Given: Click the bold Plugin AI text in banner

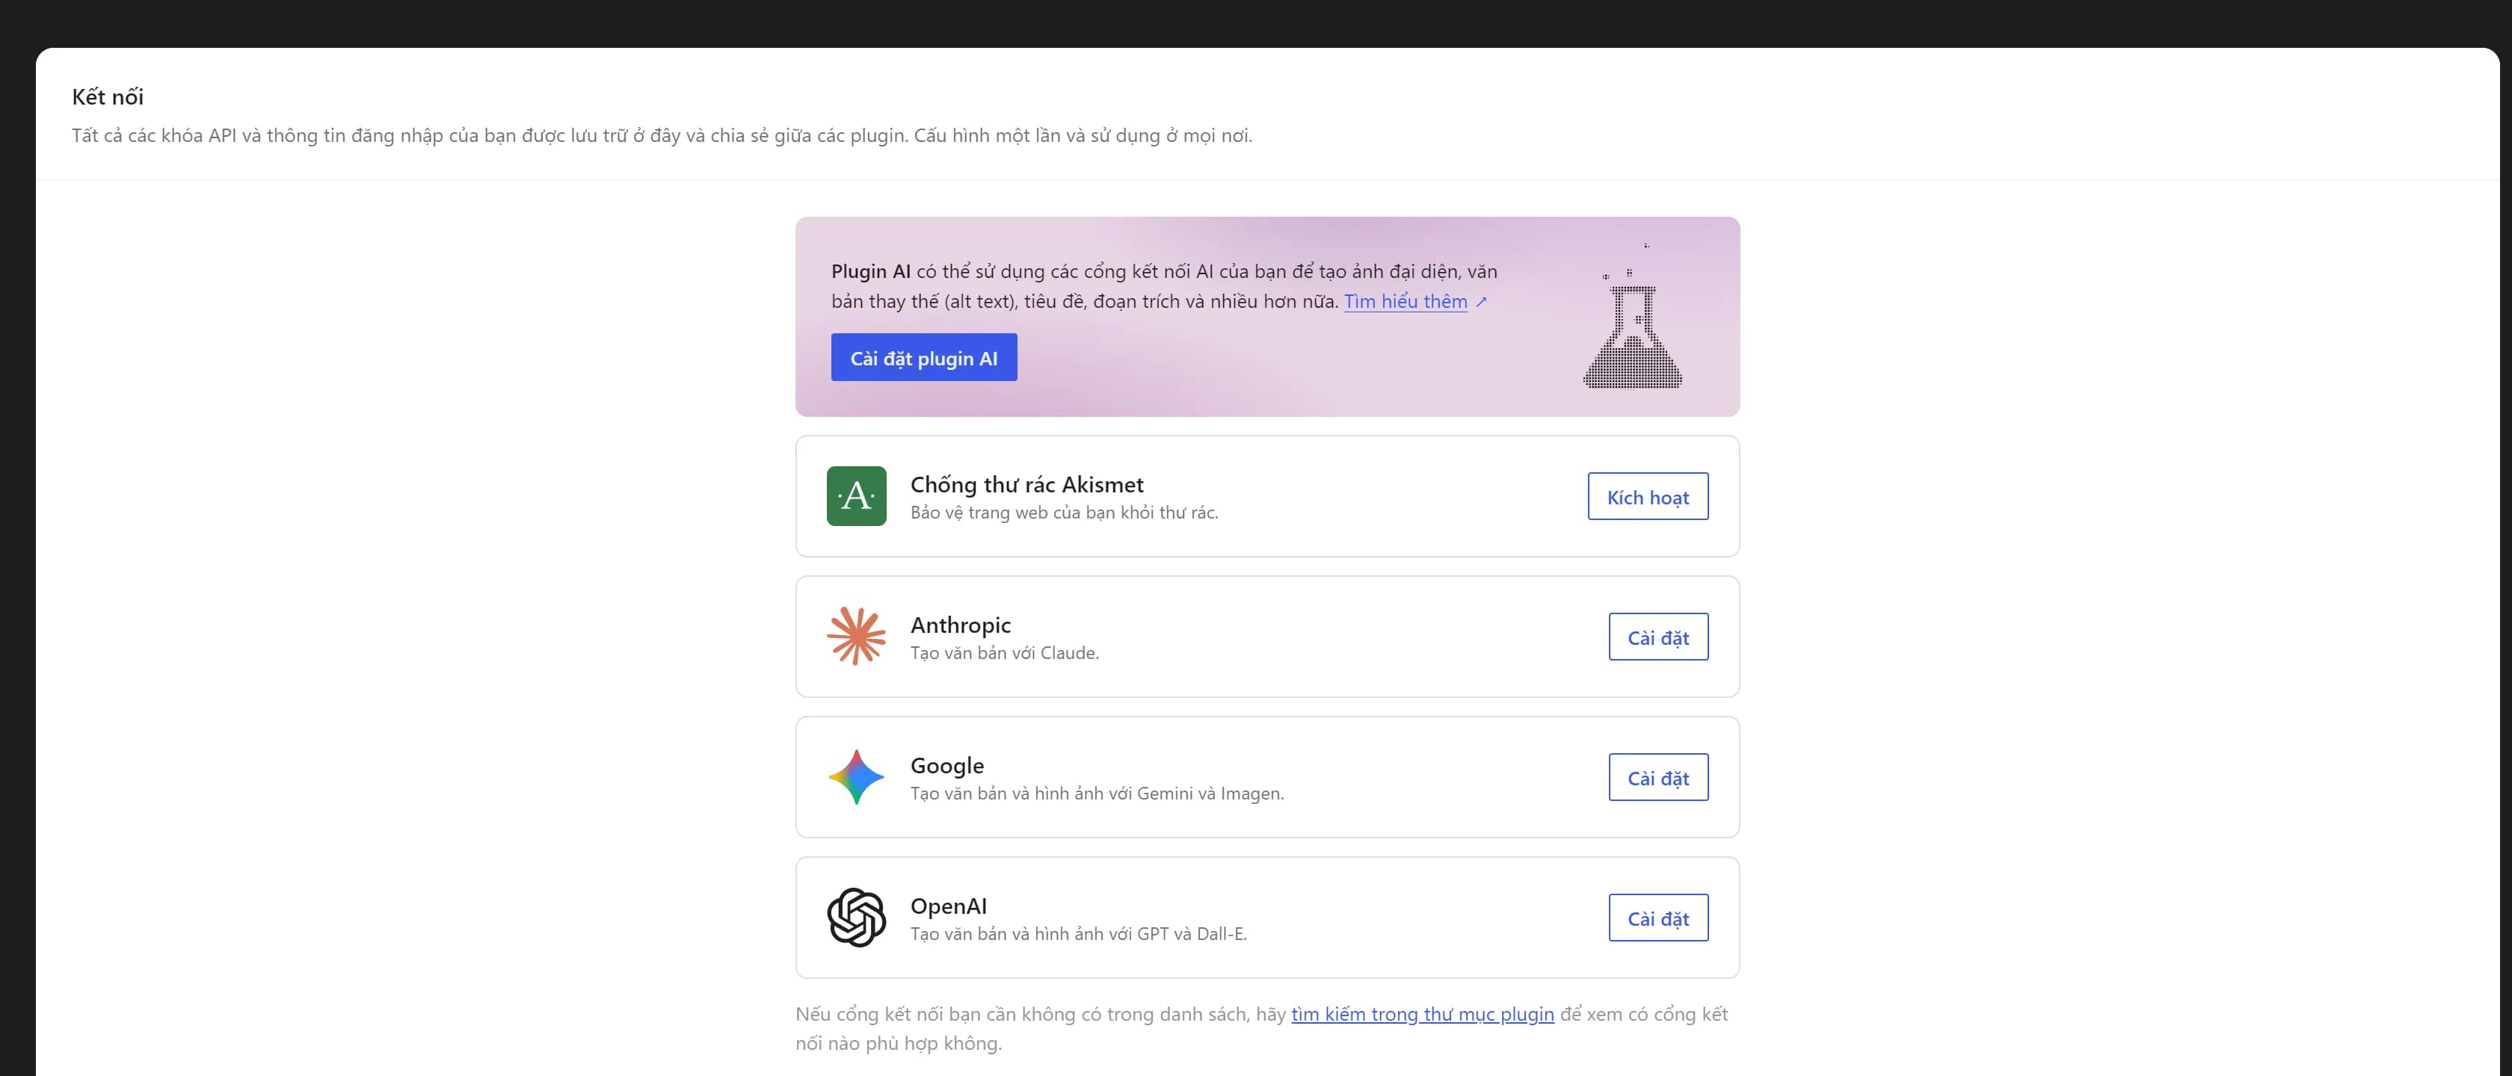Looking at the screenshot, I should coord(871,272).
